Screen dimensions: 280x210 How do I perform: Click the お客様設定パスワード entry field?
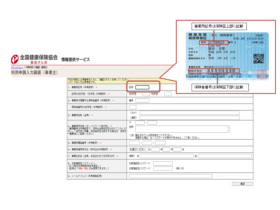coord(162,163)
